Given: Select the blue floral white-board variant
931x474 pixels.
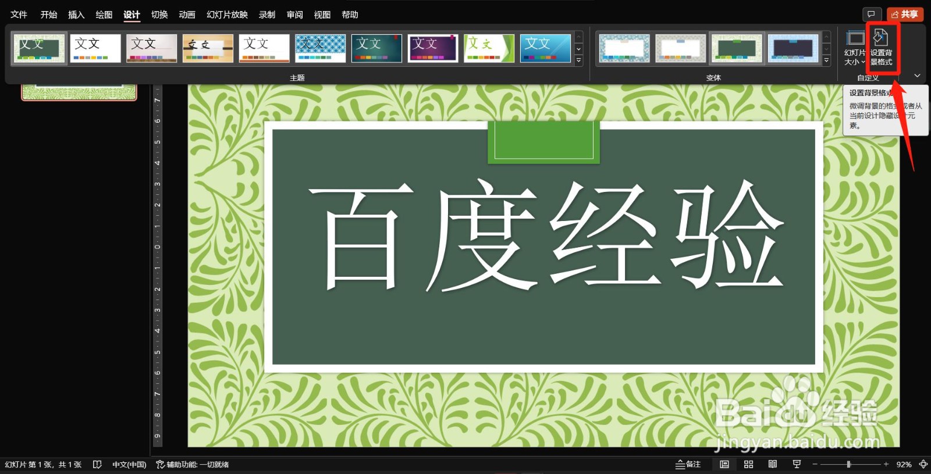Looking at the screenshot, I should (624, 48).
